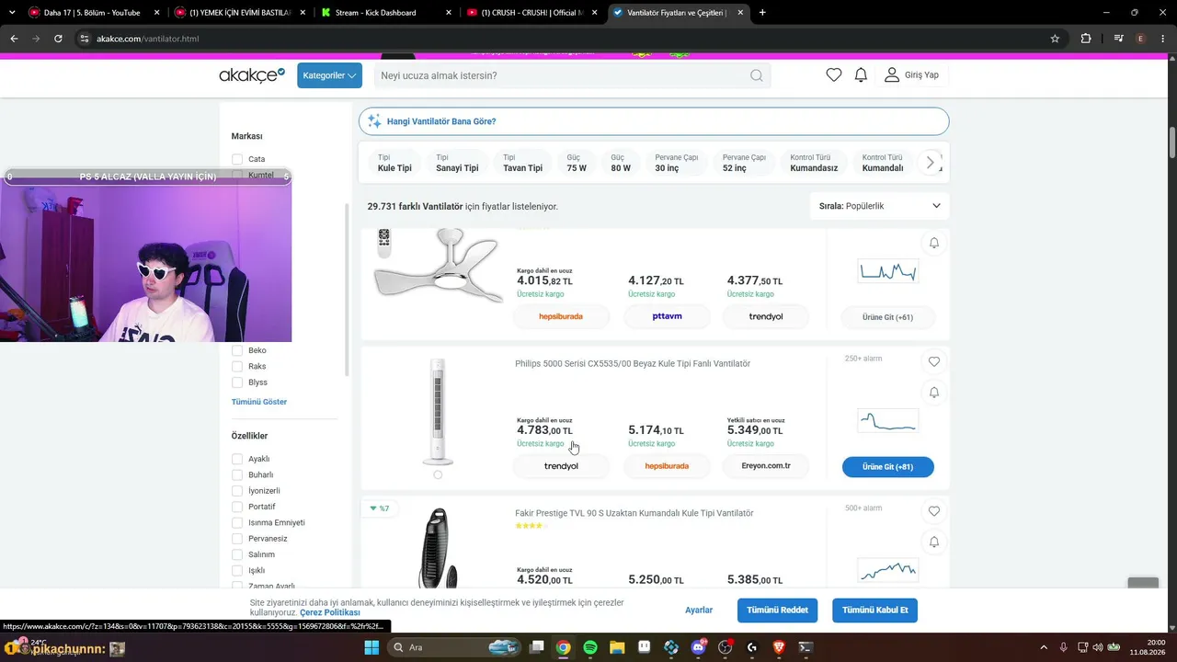This screenshot has width=1177, height=662.
Task: Open the Windows Start menu
Action: [372, 647]
